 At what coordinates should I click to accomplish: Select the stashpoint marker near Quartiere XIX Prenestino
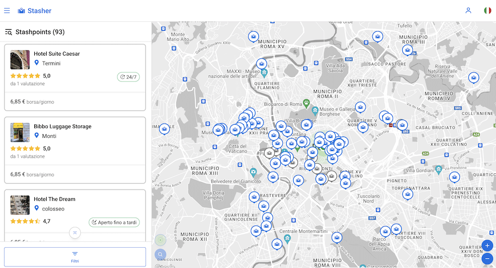pos(454,178)
